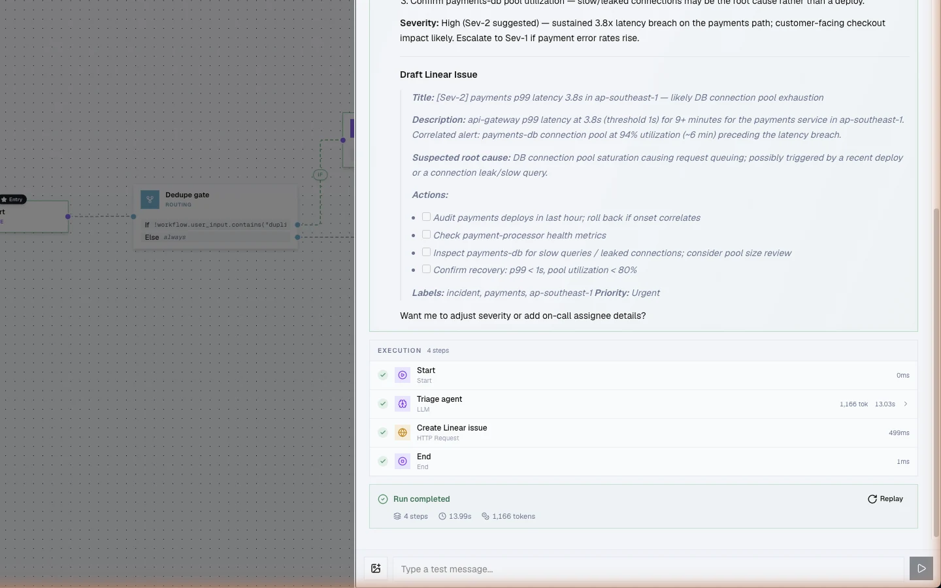Open the Create Linear issue execution row
The width and height of the screenshot is (941, 588).
[x=644, y=433]
